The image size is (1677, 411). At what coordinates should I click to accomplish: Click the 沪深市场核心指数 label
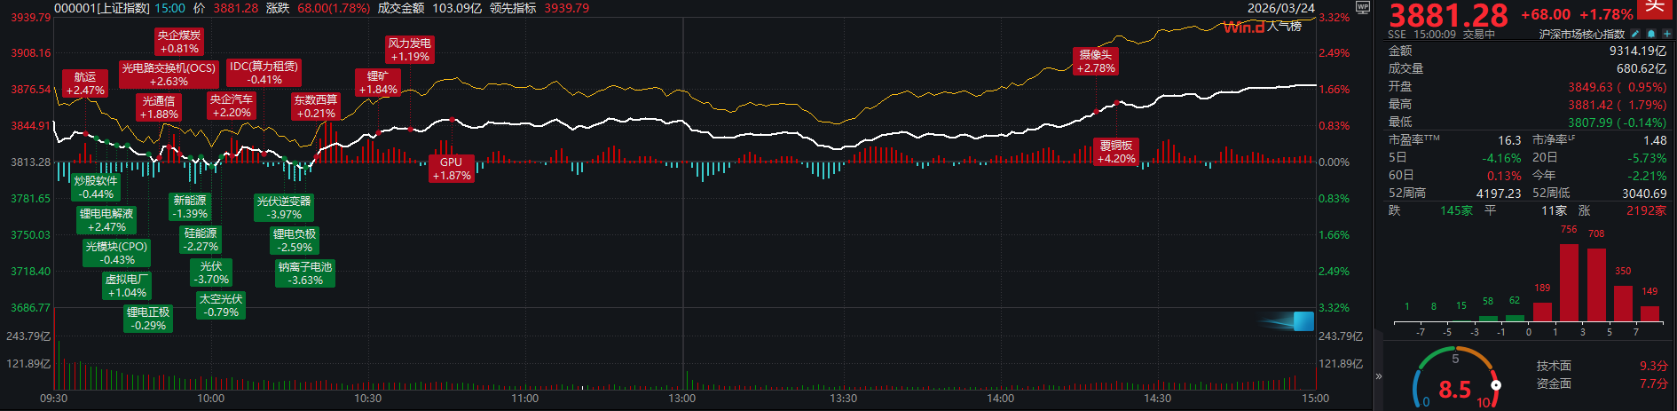click(x=1581, y=34)
